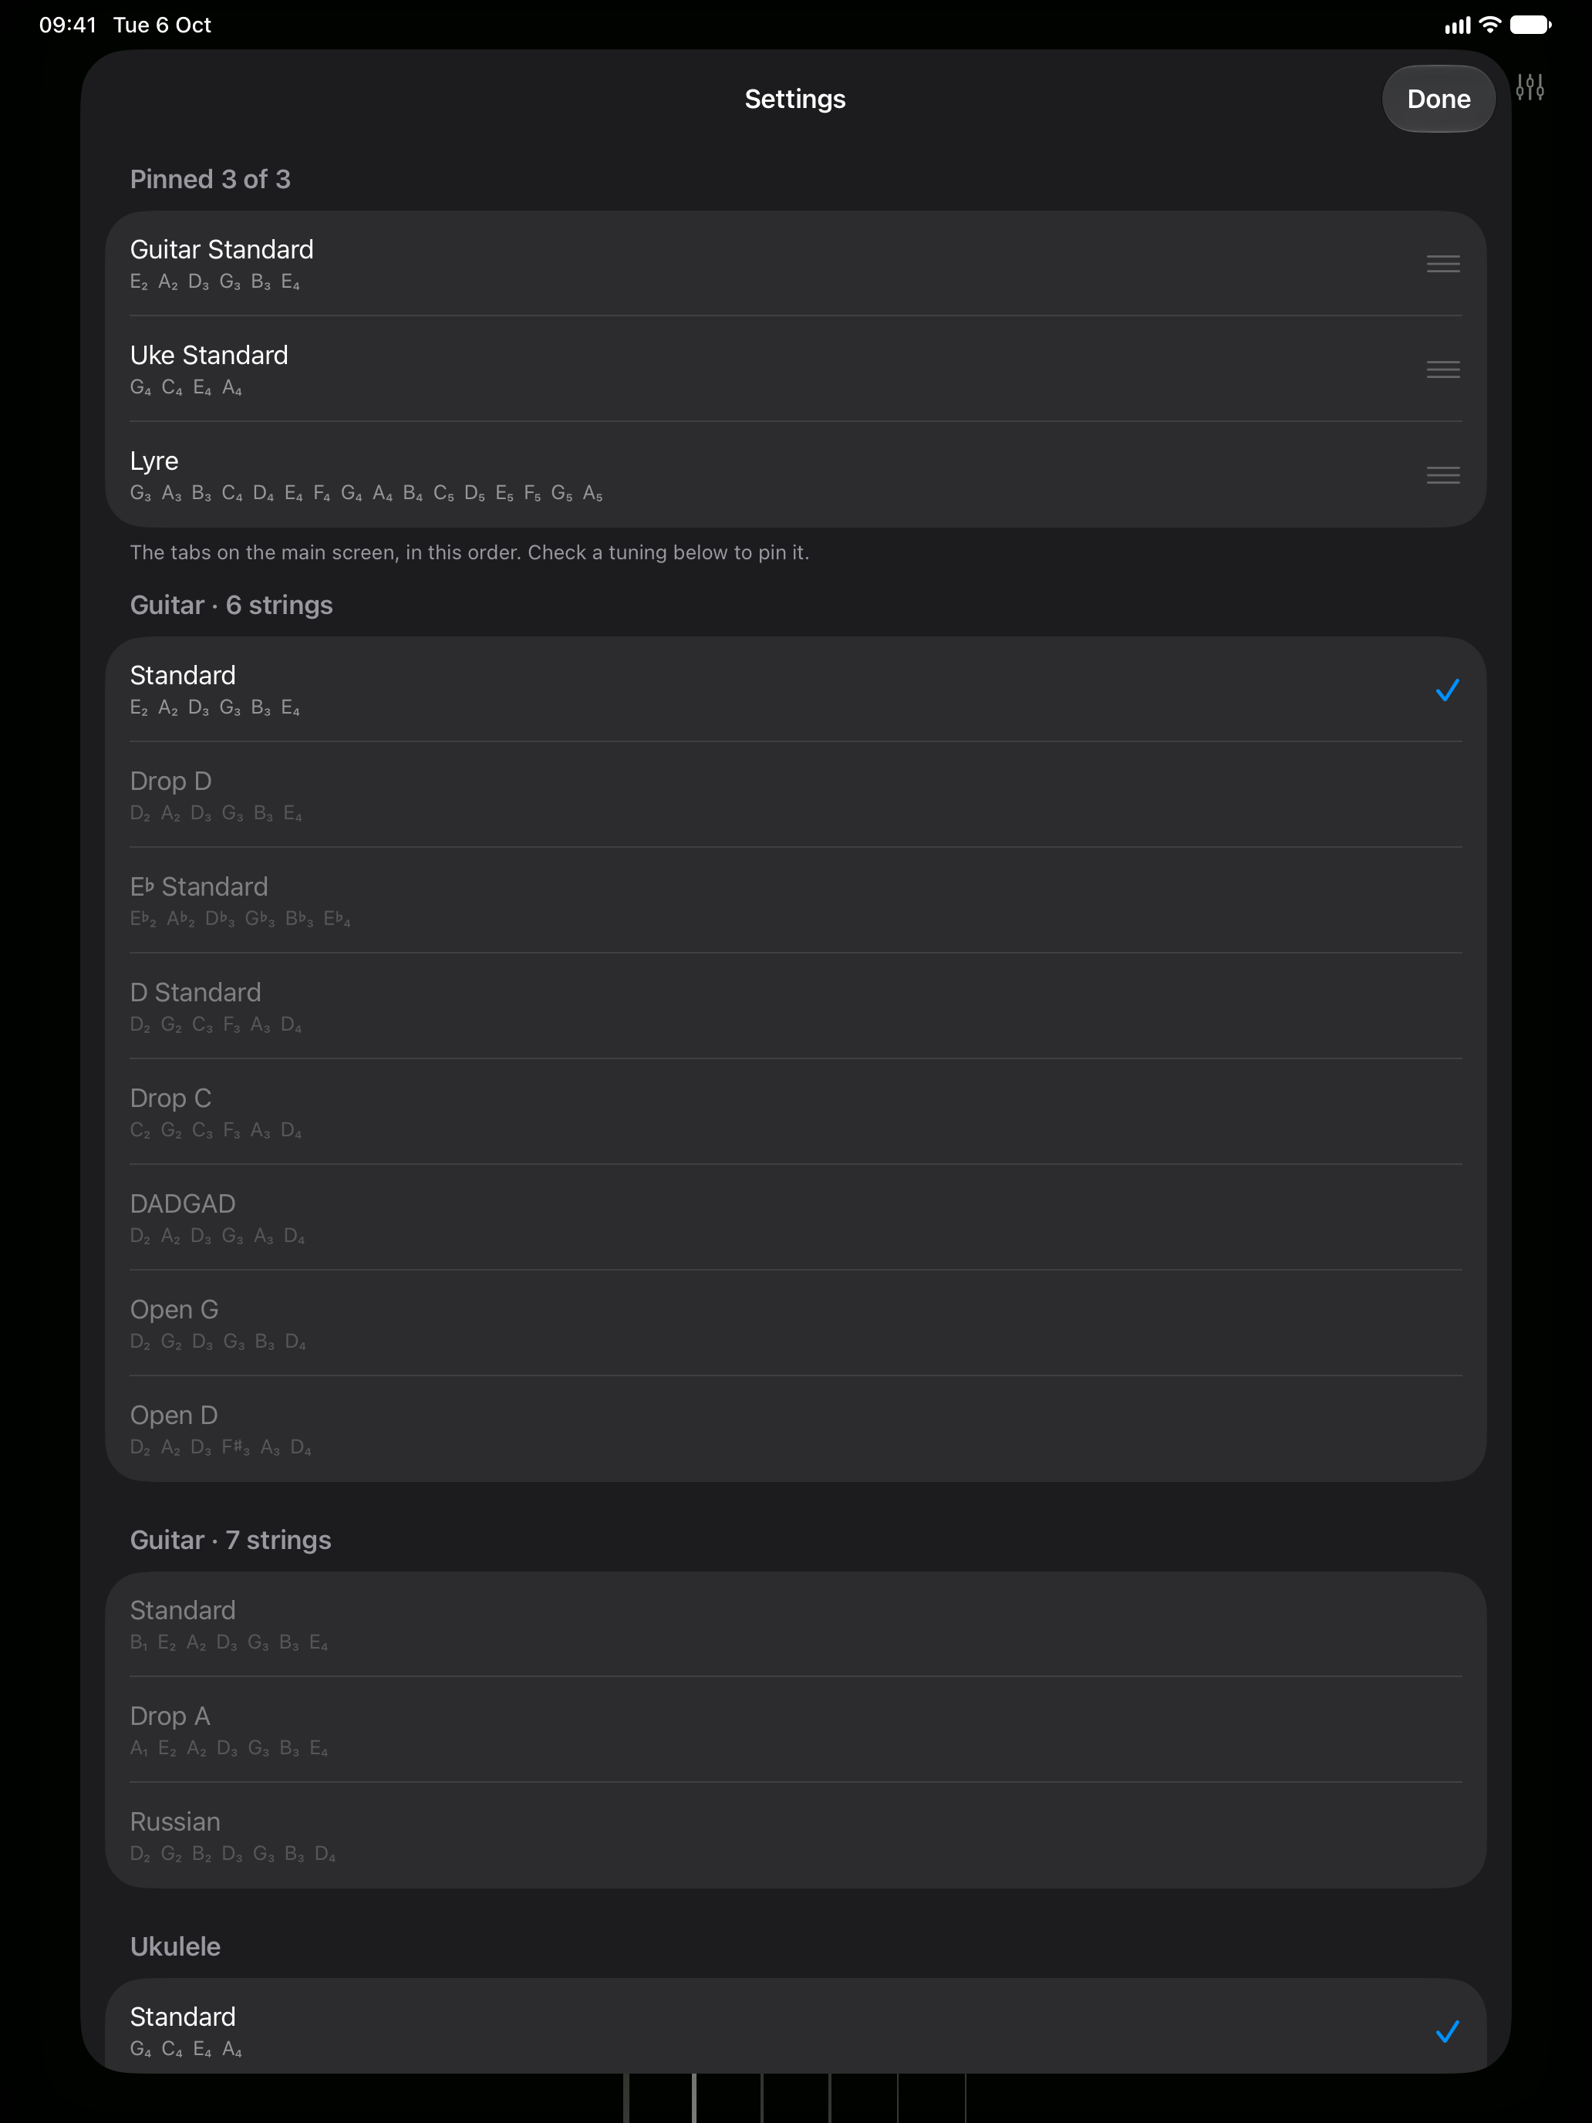1592x2123 pixels.
Task: Choose the Open D tuning row
Action: (795, 1428)
